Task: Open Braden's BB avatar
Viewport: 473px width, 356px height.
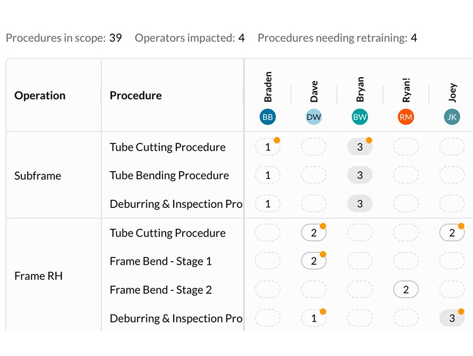Action: (x=267, y=117)
